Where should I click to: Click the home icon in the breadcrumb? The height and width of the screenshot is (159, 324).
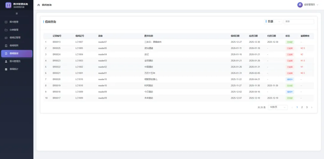coord(38,5)
